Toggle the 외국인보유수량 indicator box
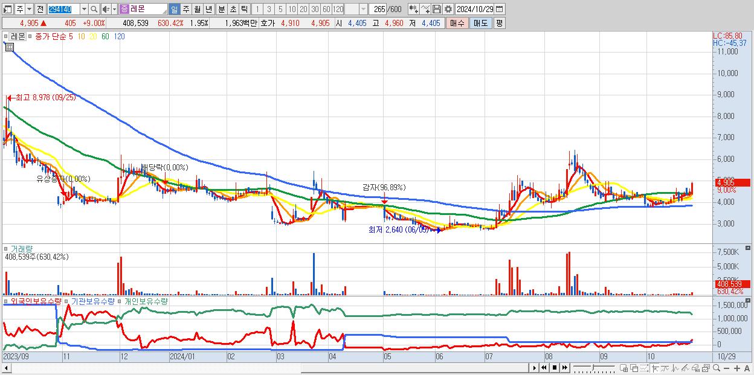 point(6,301)
